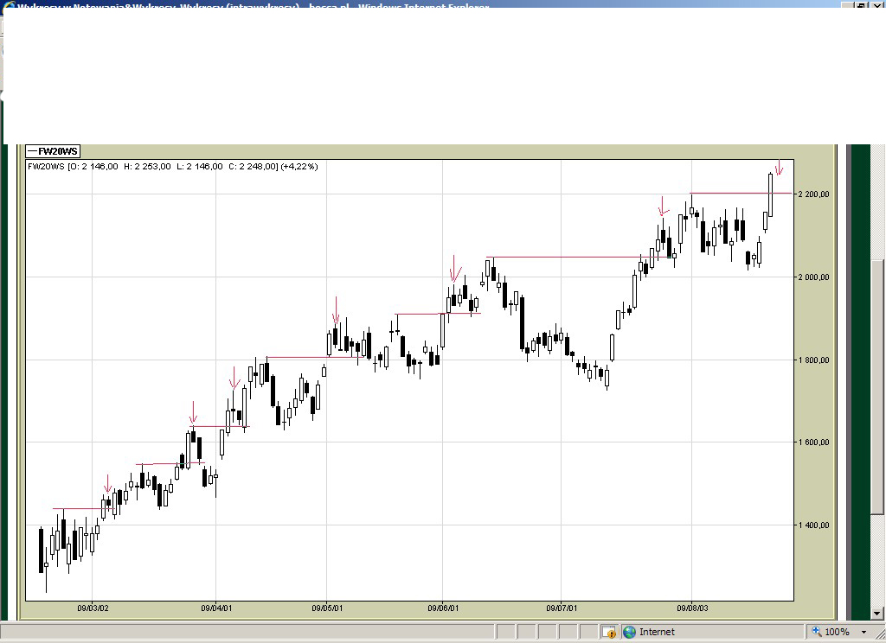Click the 09/03/02 date axis label
Viewport: 886px width, 643px height.
tap(93, 608)
